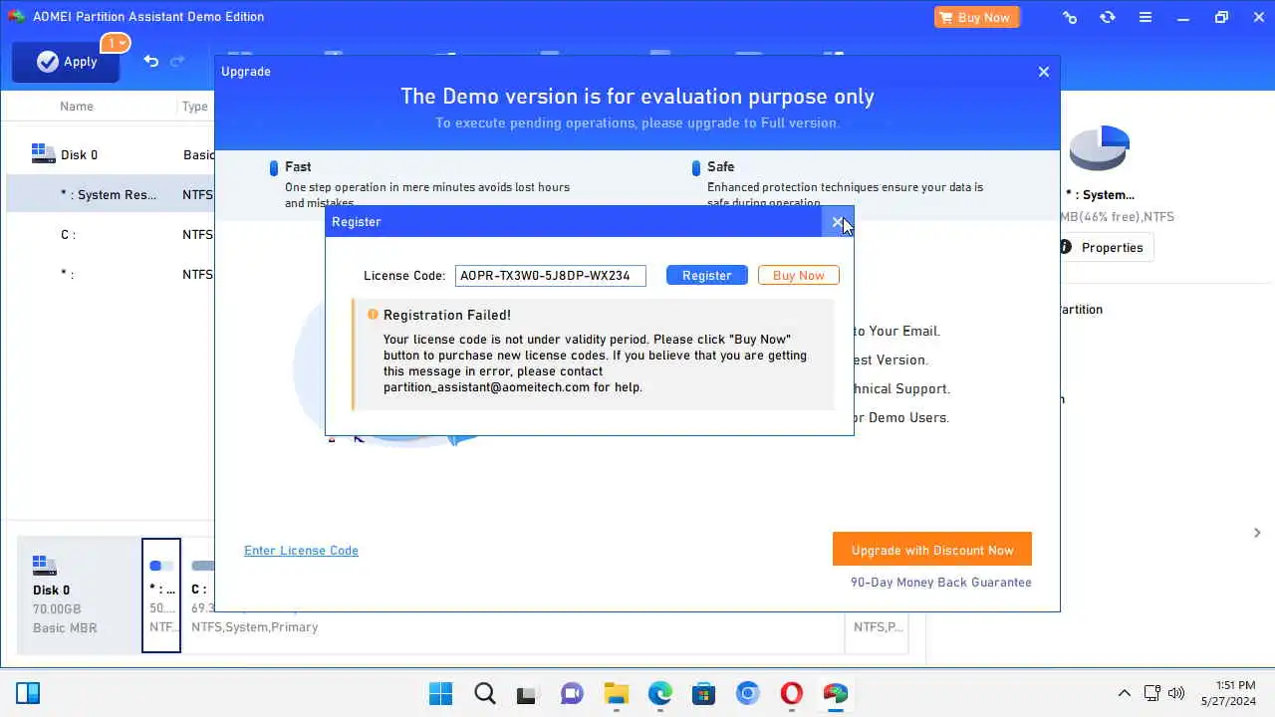The image size is (1275, 717).
Task: Click the Name column header
Action: 77,107
